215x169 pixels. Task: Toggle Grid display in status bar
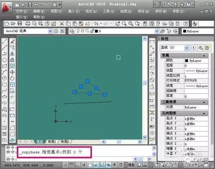(x=71, y=165)
